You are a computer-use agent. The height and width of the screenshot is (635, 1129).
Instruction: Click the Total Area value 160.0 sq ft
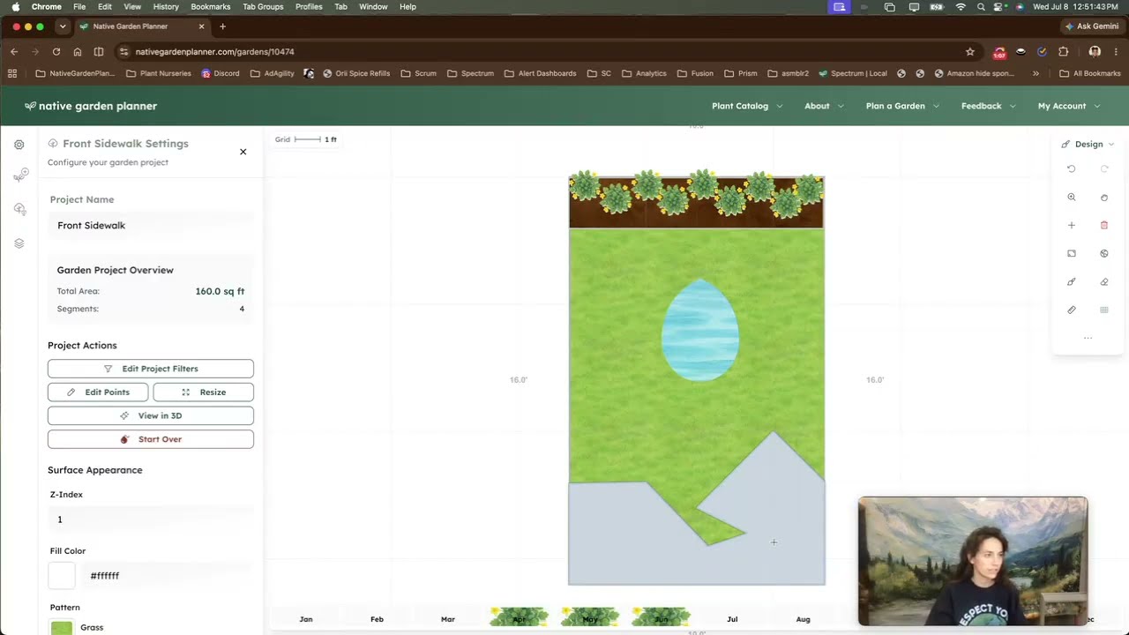click(220, 291)
